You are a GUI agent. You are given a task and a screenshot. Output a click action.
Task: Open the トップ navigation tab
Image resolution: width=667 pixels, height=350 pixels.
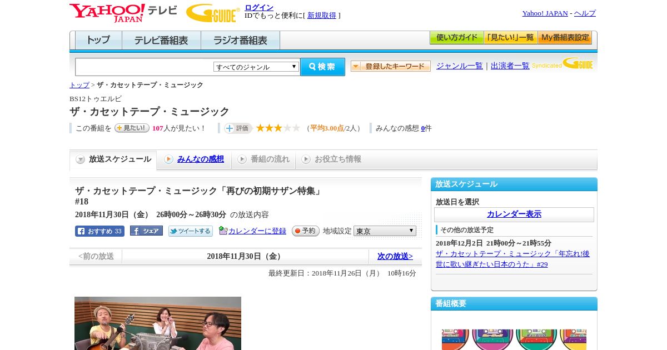(x=98, y=41)
